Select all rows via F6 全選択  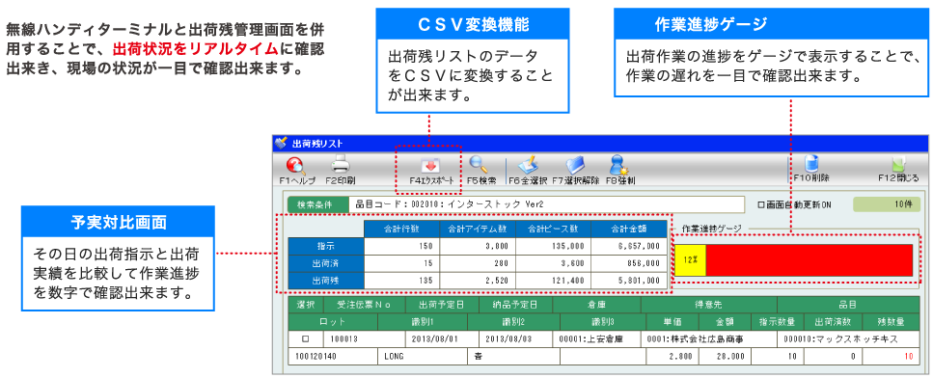coord(527,165)
